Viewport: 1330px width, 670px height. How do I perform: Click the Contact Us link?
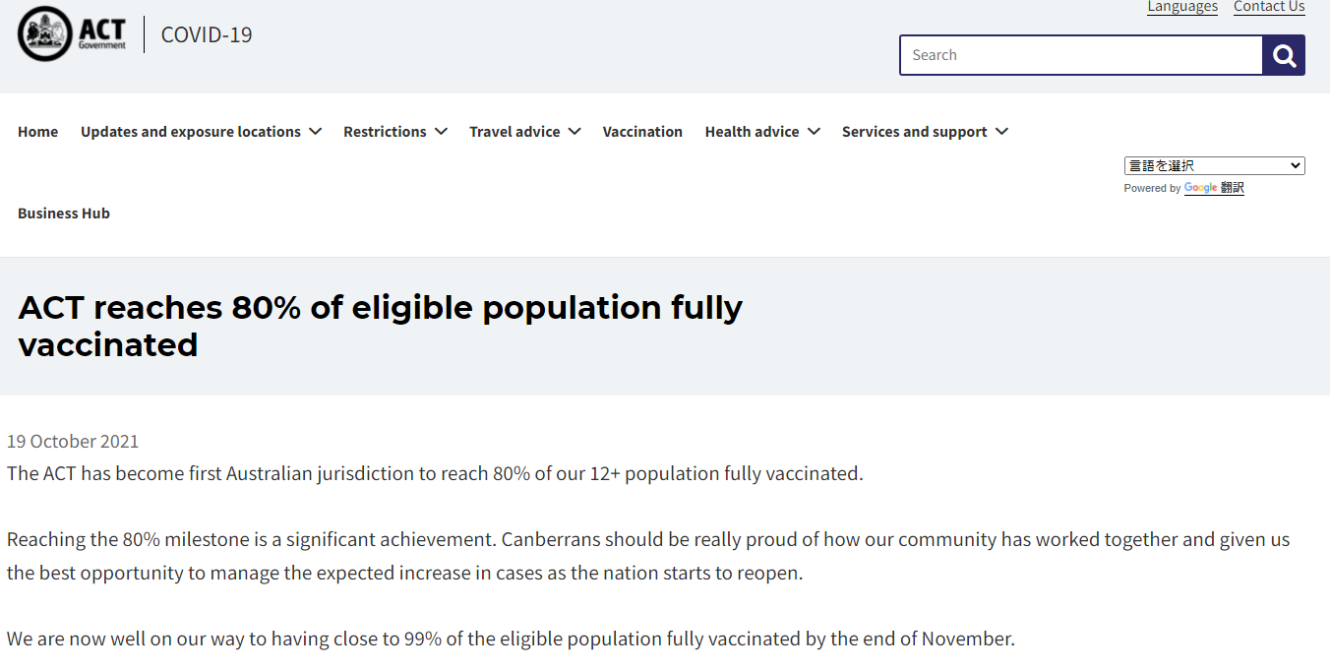1269,7
